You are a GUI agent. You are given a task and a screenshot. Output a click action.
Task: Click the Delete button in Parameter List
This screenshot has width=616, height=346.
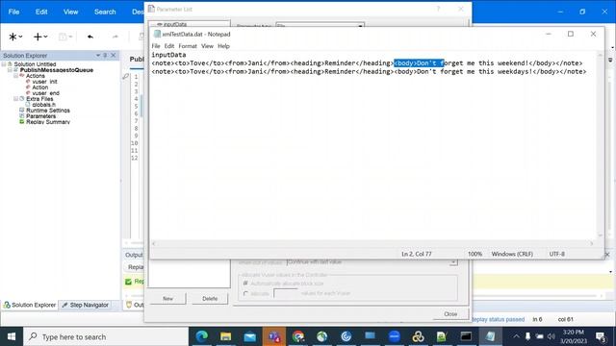pyautogui.click(x=210, y=299)
